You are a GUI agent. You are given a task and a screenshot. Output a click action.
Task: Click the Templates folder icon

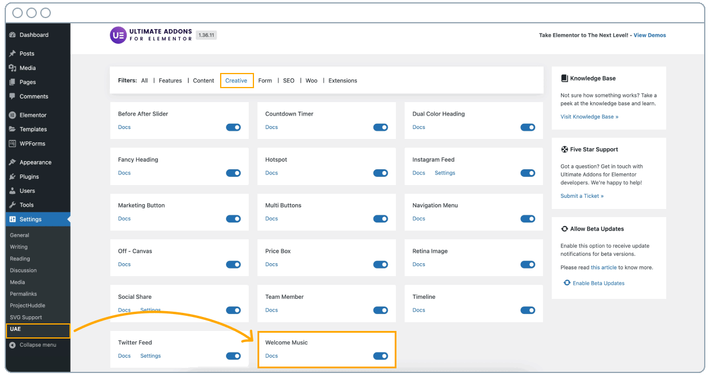[13, 130]
